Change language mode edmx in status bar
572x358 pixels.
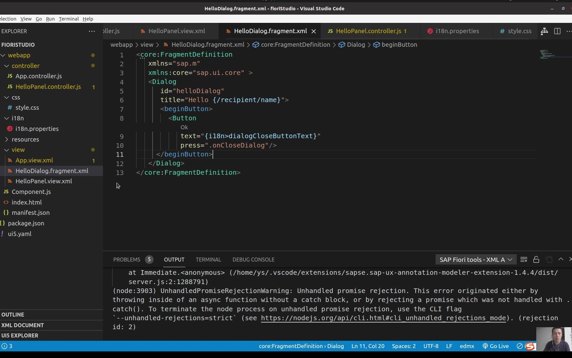[467, 346]
